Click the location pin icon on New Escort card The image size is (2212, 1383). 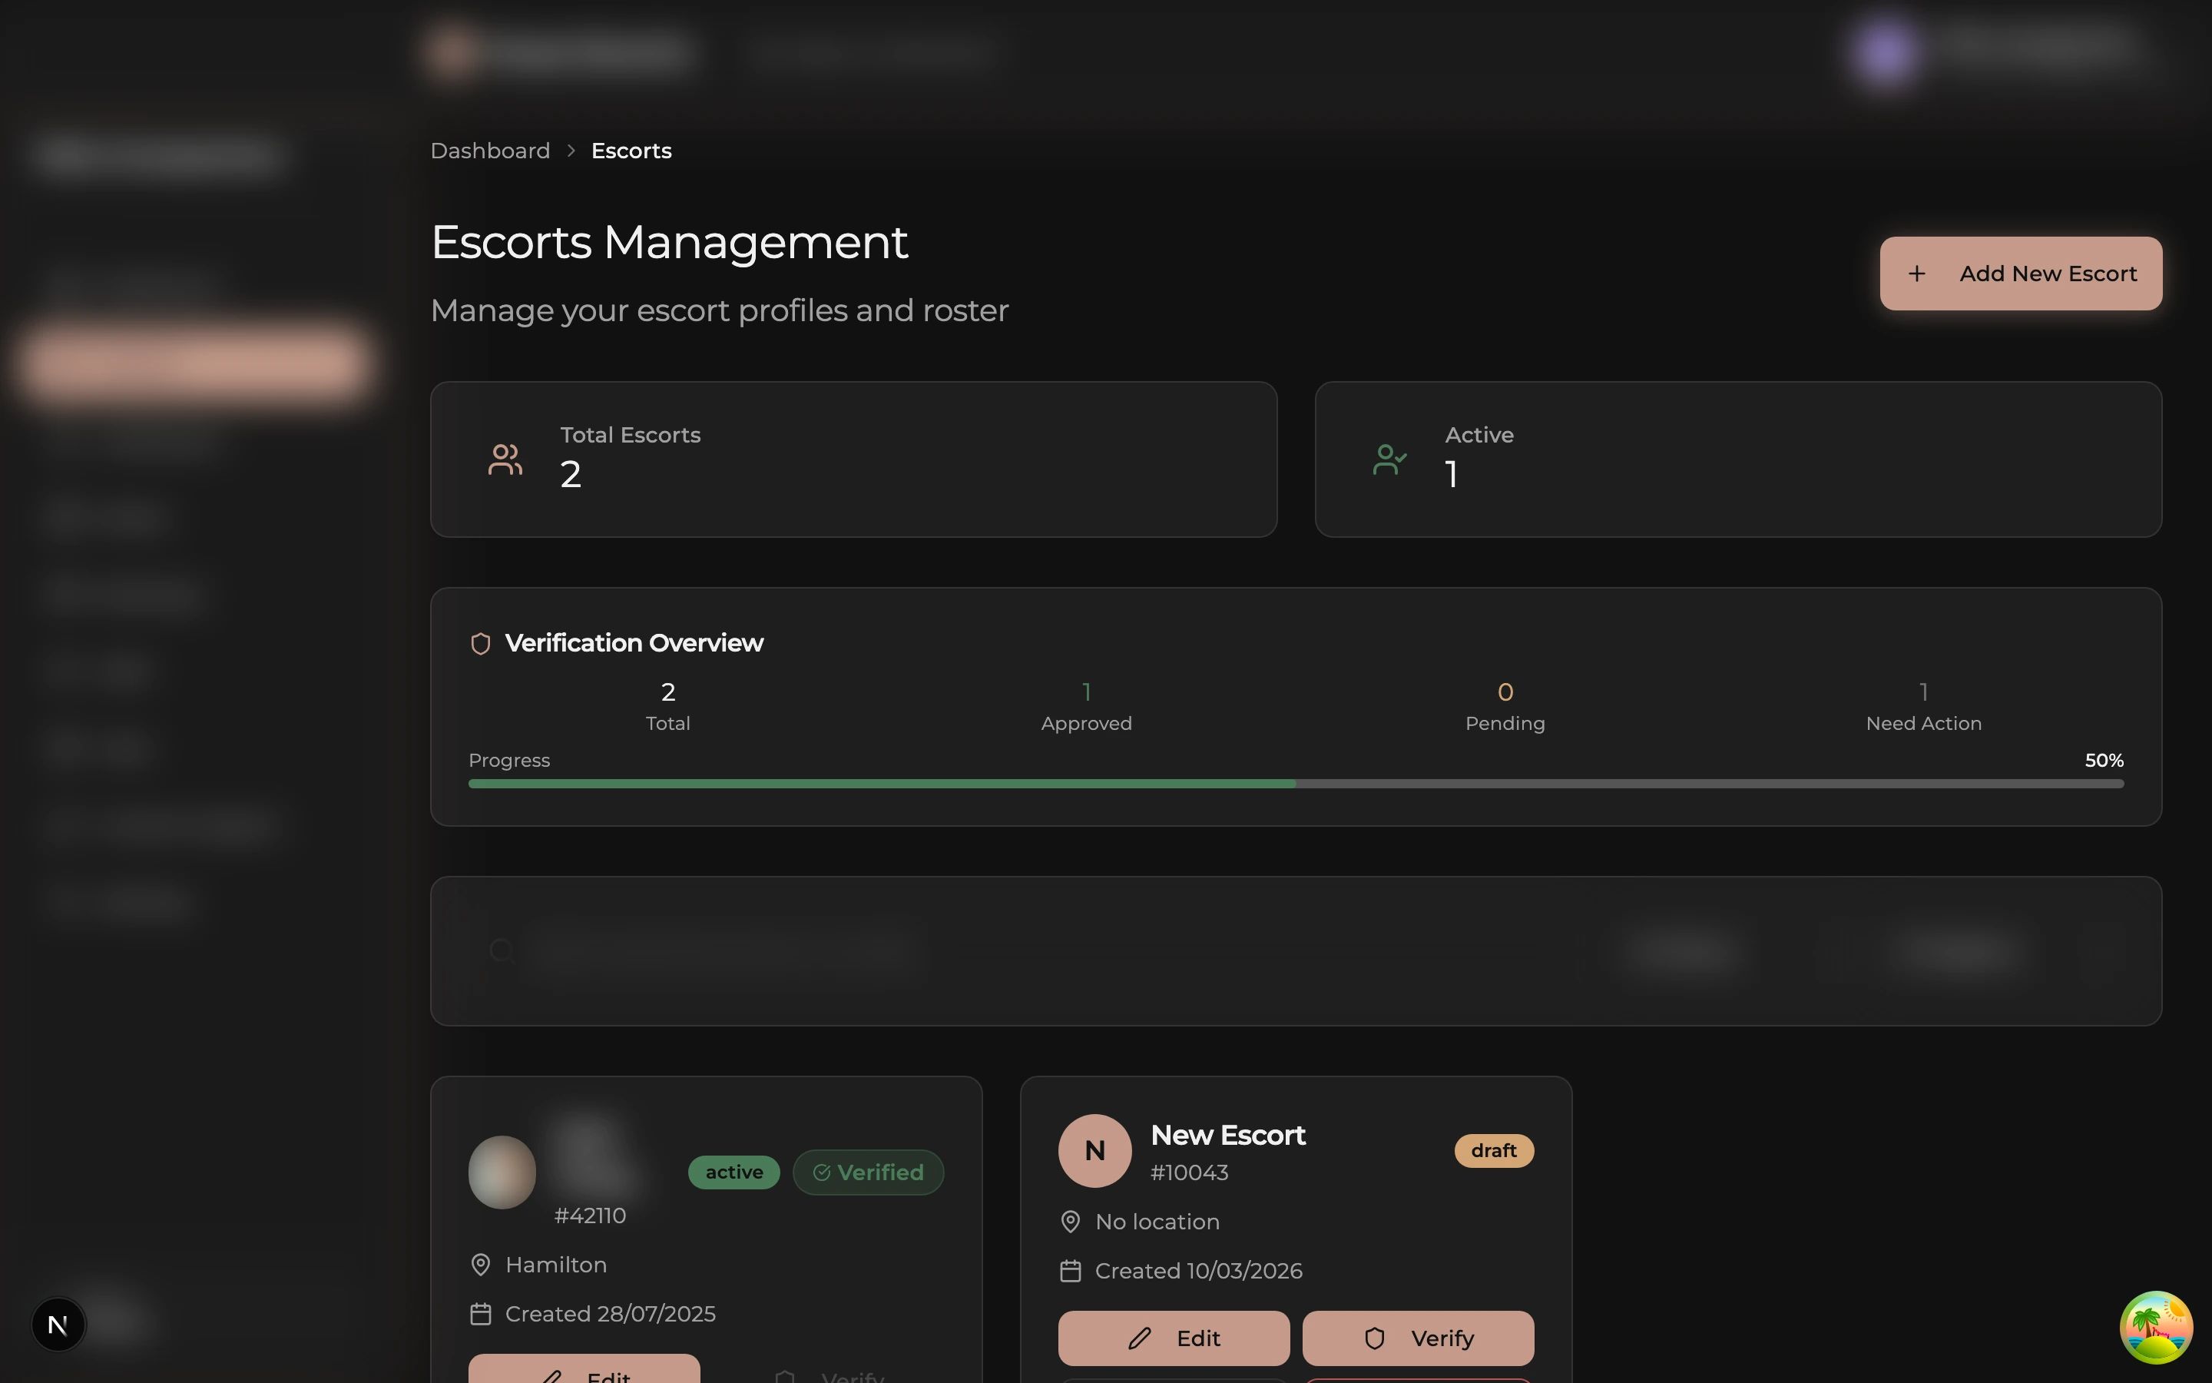1071,1221
